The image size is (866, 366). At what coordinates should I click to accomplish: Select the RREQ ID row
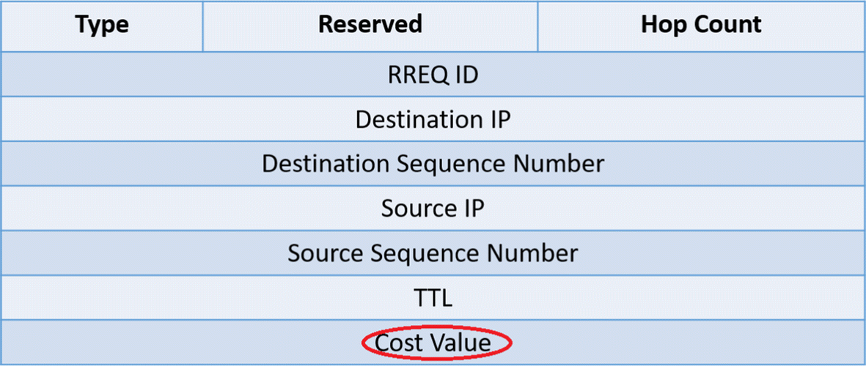pos(433,74)
